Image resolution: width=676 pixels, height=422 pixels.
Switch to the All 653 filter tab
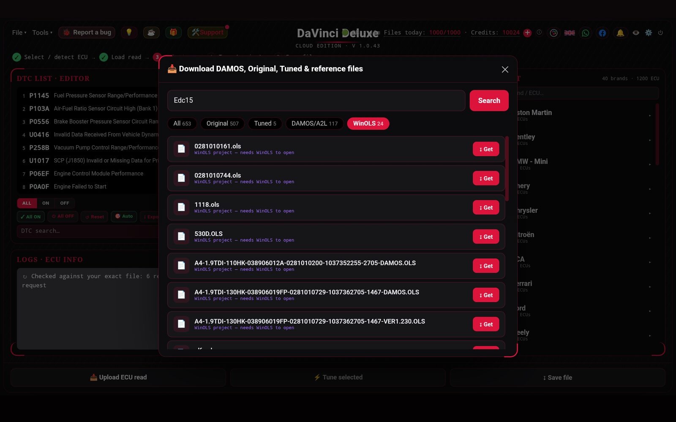182,124
